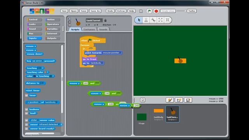Click the tankTurret sprite preview image
249x140 pixels.
(78, 22)
